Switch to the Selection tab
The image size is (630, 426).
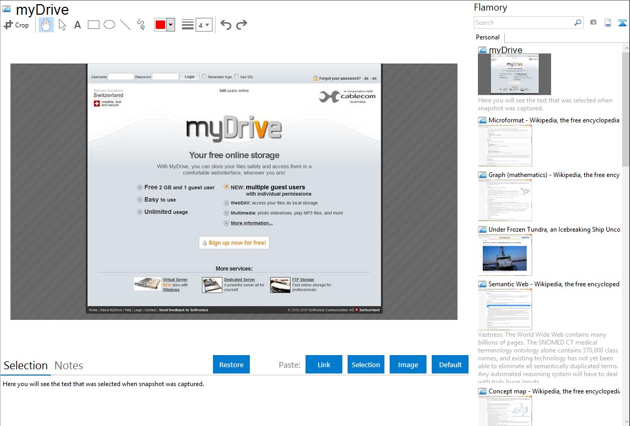pyautogui.click(x=26, y=366)
